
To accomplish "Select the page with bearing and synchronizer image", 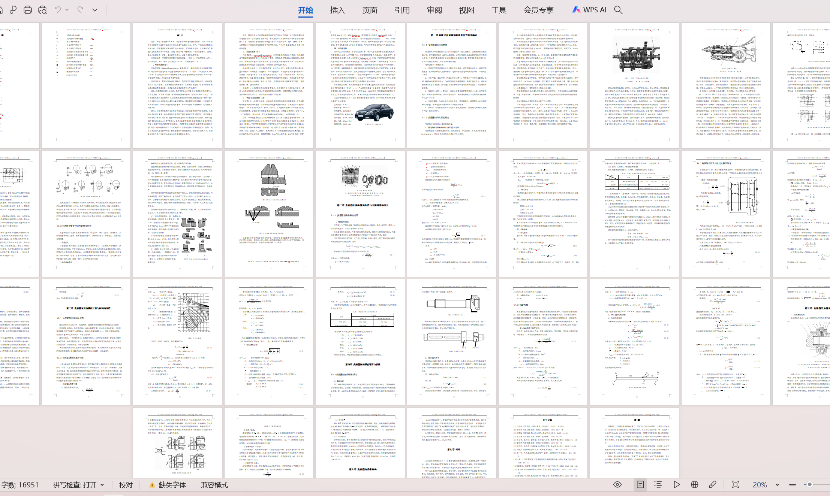I will pyautogui.click(x=360, y=214).
